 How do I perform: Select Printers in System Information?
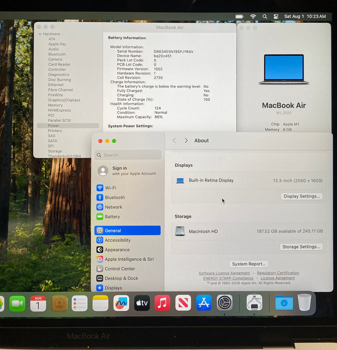click(x=55, y=130)
